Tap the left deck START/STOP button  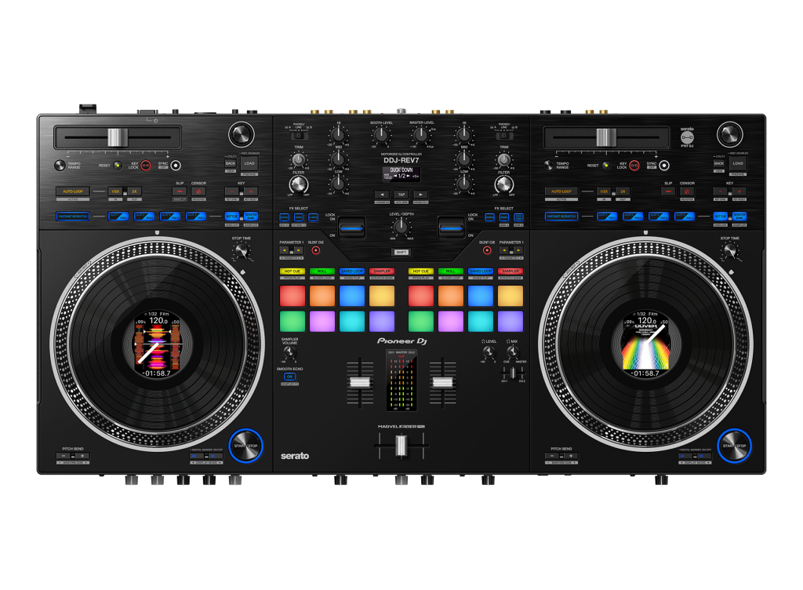pos(245,446)
